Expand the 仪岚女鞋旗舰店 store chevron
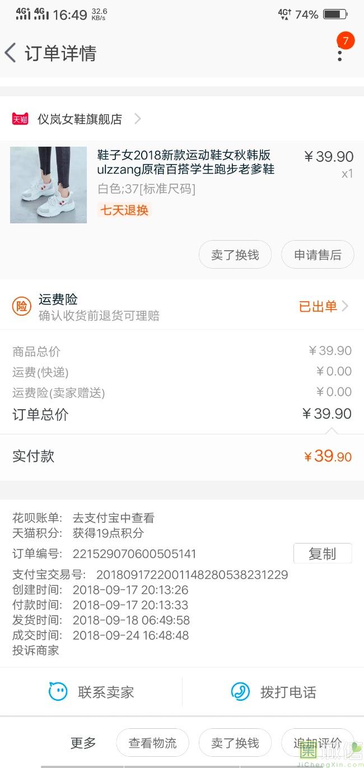This screenshot has width=364, height=768. click(138, 119)
